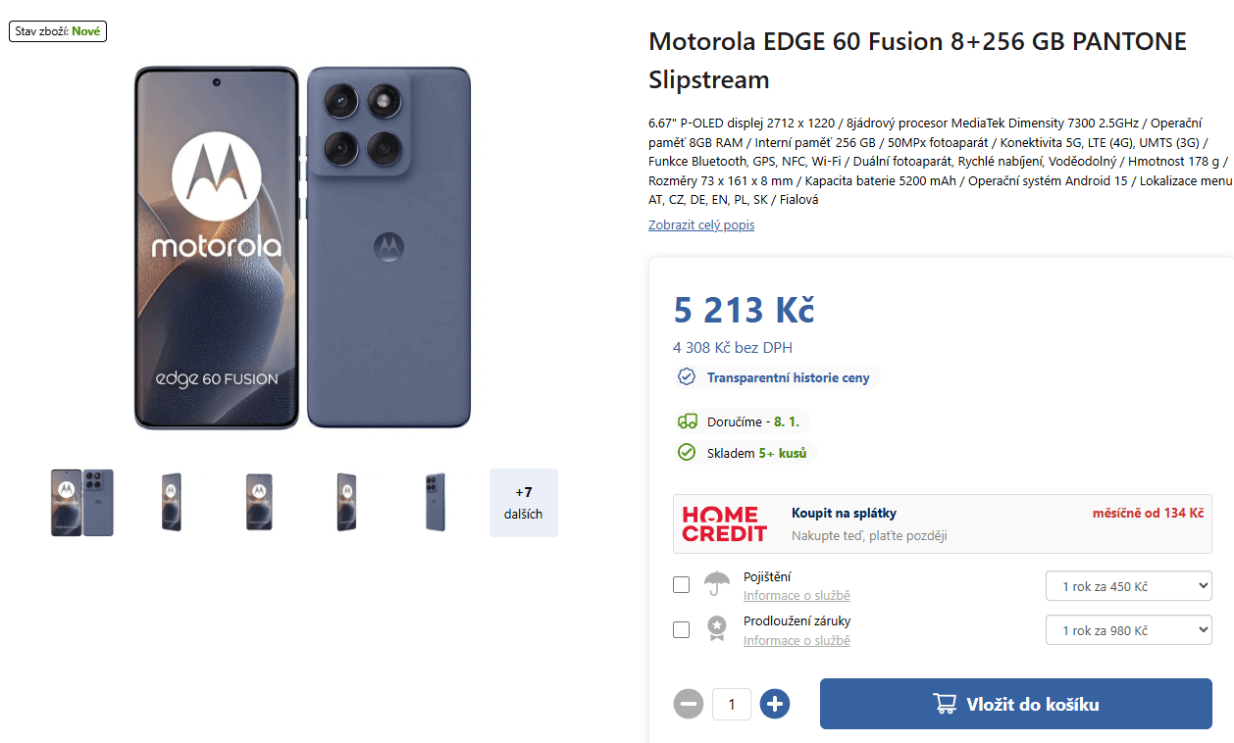Click the plus quantity button
Viewport: 1234px width, 743px height.
775,704
